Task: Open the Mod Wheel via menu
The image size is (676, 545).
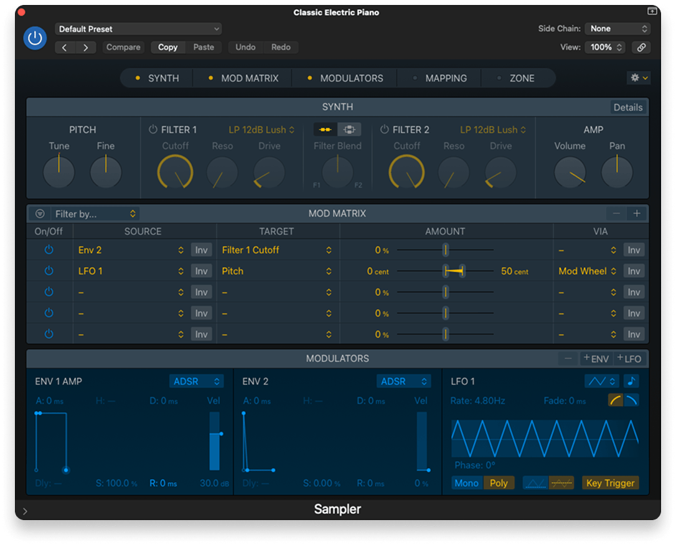Action: click(x=587, y=271)
